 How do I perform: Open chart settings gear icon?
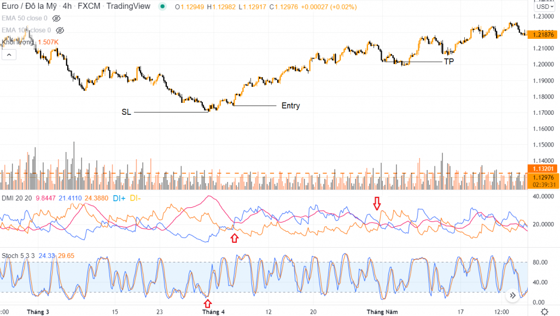(x=545, y=311)
